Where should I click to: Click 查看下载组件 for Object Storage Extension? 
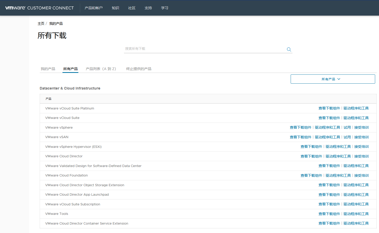click(329, 185)
